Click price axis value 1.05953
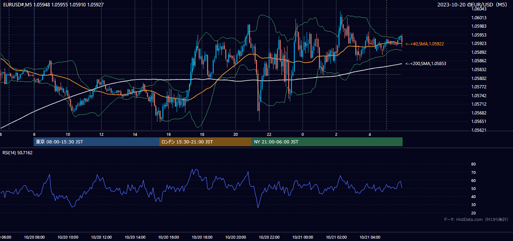This screenshot has width=513, height=241. (x=478, y=35)
